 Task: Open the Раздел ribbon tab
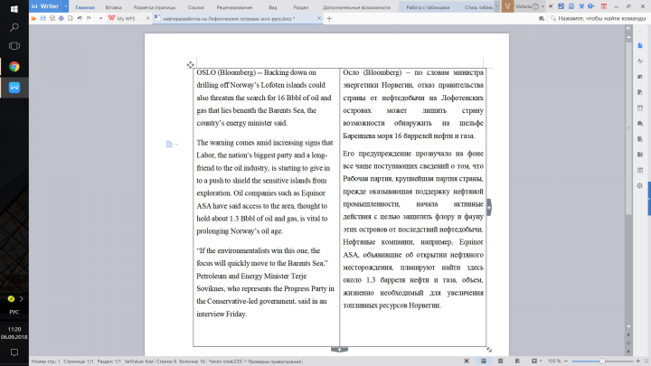[300, 7]
